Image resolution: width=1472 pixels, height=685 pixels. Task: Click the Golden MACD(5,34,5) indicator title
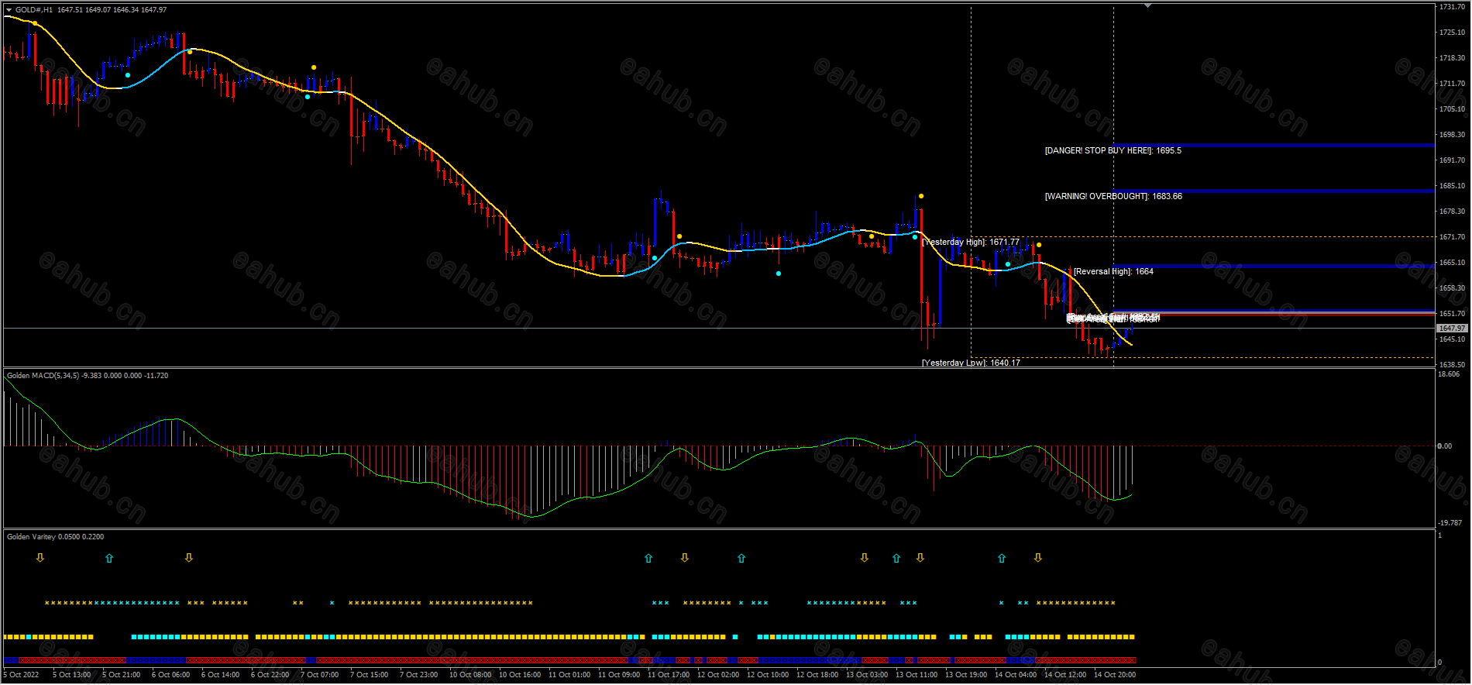click(x=87, y=376)
